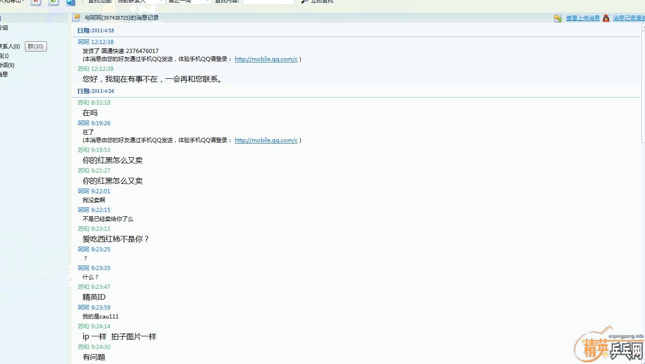Click the magnifier search icon

(305, 1)
